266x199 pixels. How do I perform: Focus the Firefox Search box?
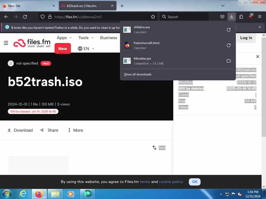(x=184, y=17)
